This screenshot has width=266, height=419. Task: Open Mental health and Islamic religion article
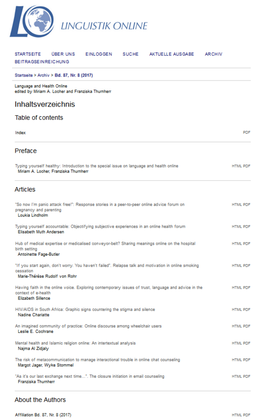[x=75, y=343]
